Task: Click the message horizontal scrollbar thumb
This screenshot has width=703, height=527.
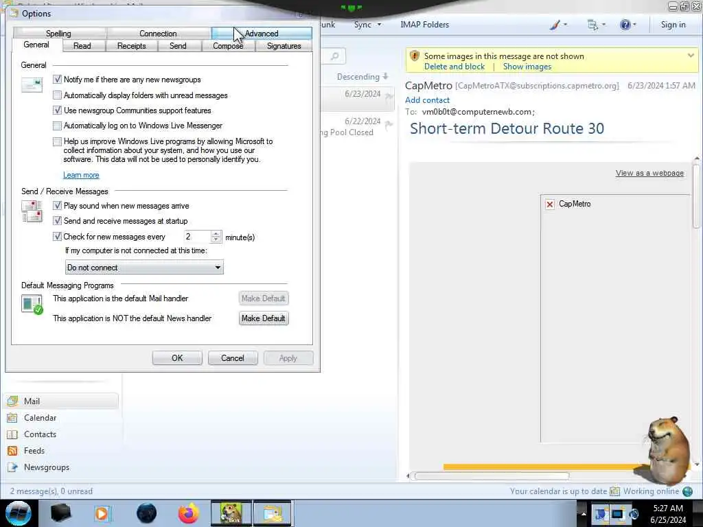Action: point(492,476)
